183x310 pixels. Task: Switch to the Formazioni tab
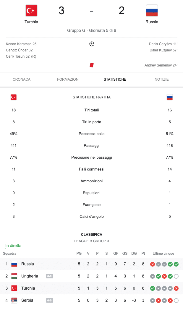point(68,79)
